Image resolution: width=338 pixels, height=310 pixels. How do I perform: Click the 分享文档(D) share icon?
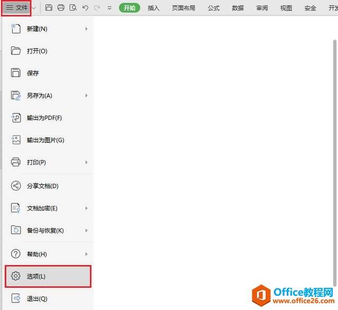16,186
